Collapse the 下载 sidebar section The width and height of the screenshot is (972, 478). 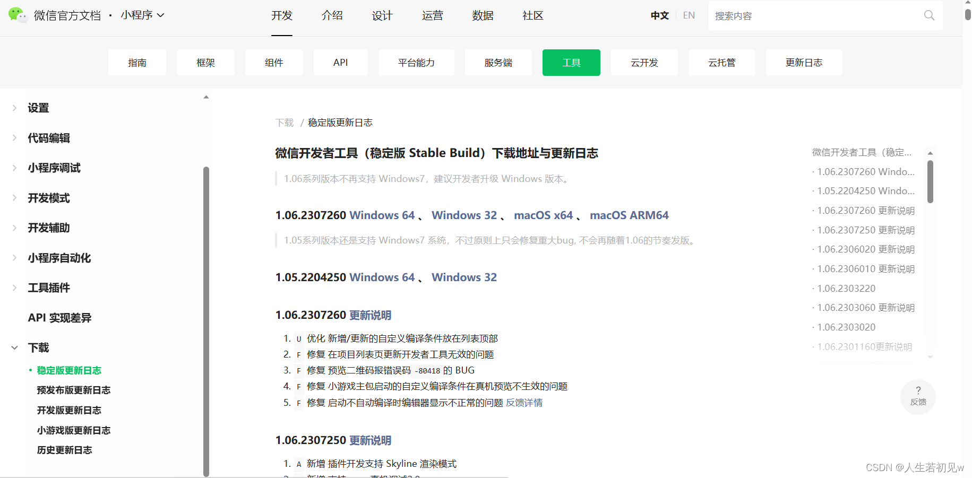point(14,347)
